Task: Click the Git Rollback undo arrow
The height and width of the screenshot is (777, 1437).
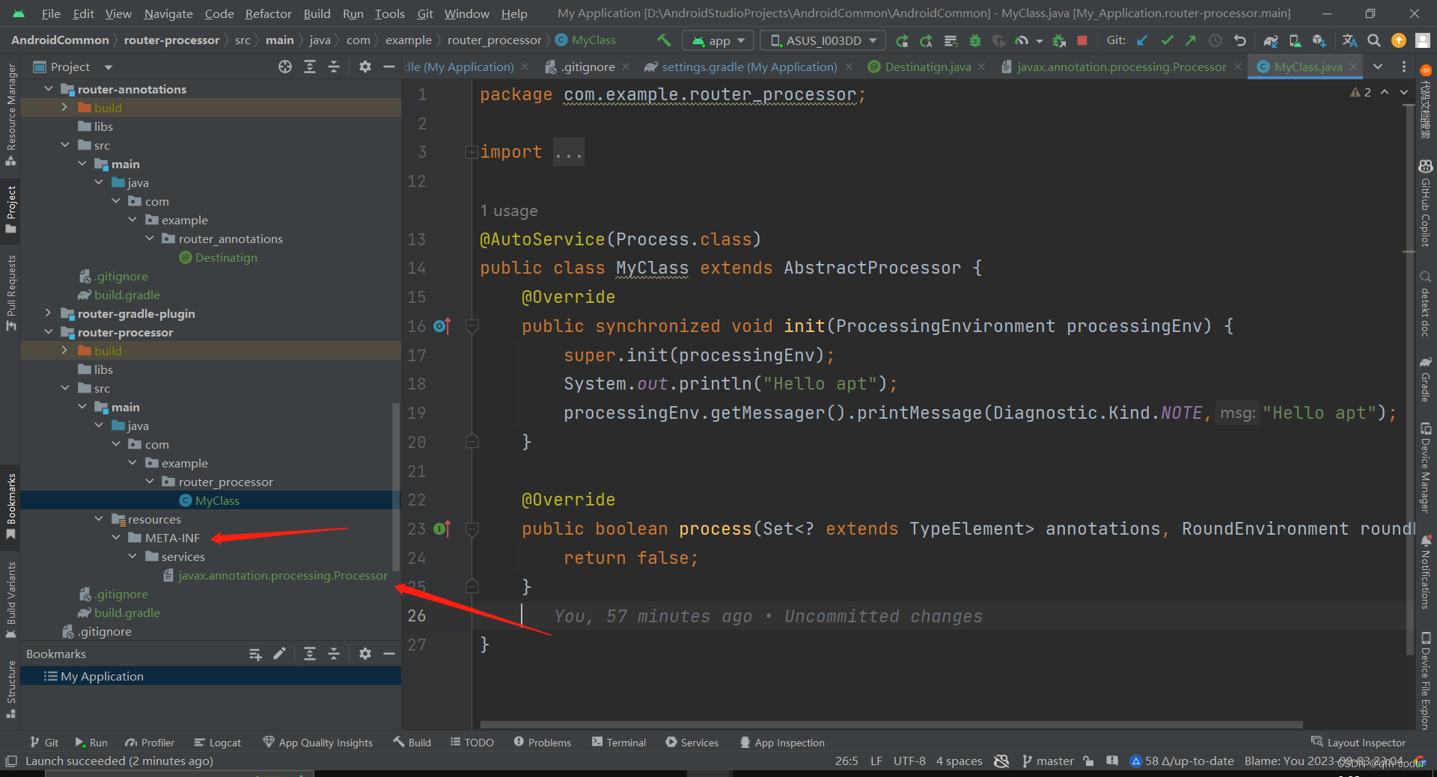Action: coord(1240,40)
